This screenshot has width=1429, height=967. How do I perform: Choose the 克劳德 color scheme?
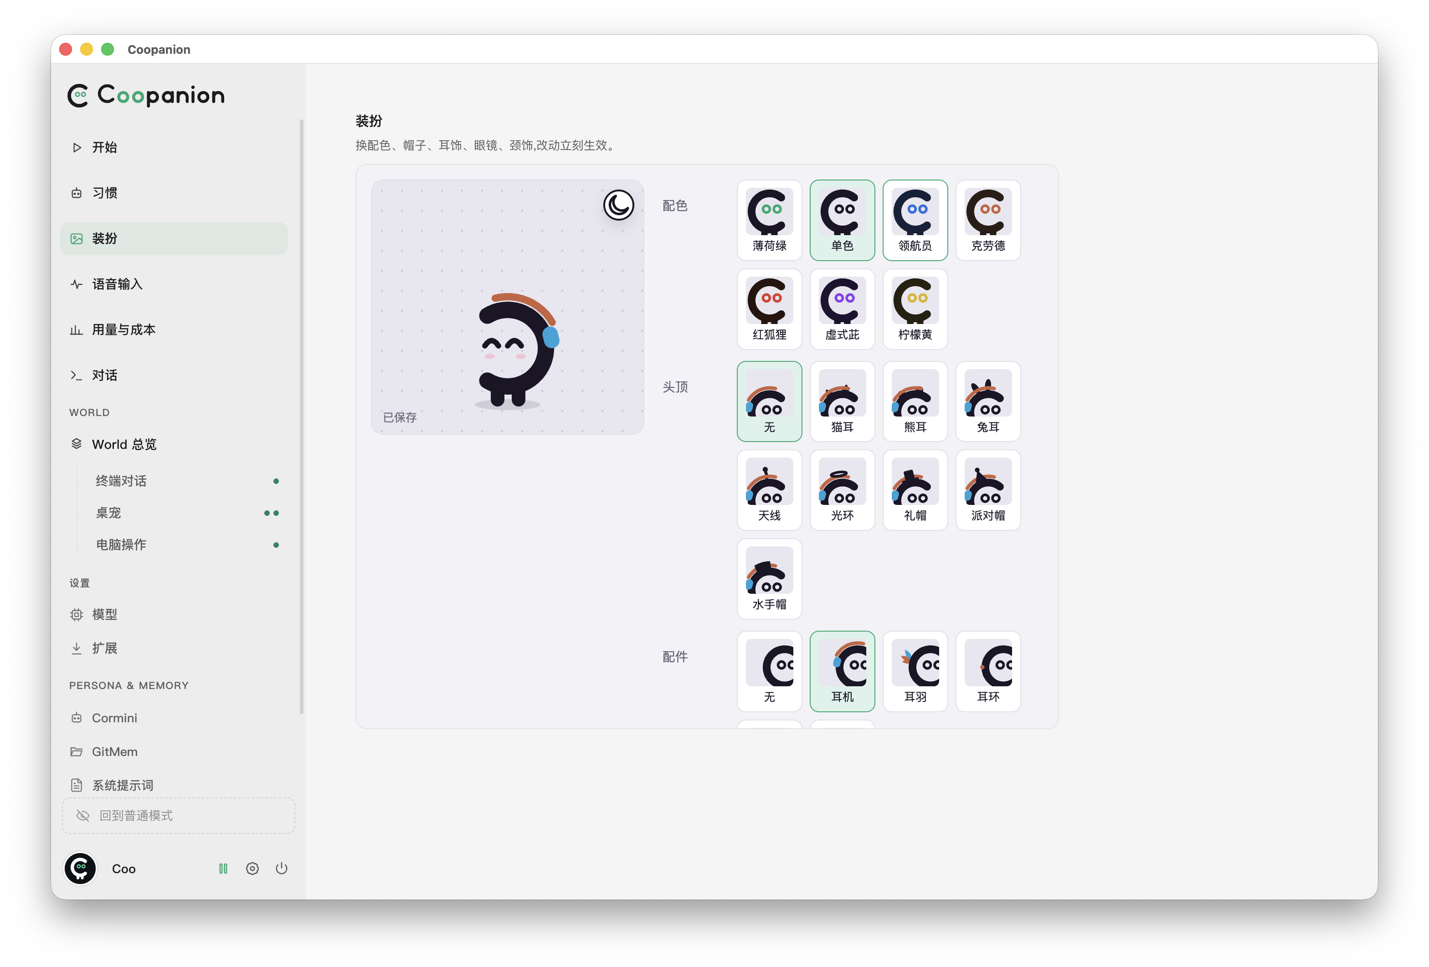click(987, 220)
